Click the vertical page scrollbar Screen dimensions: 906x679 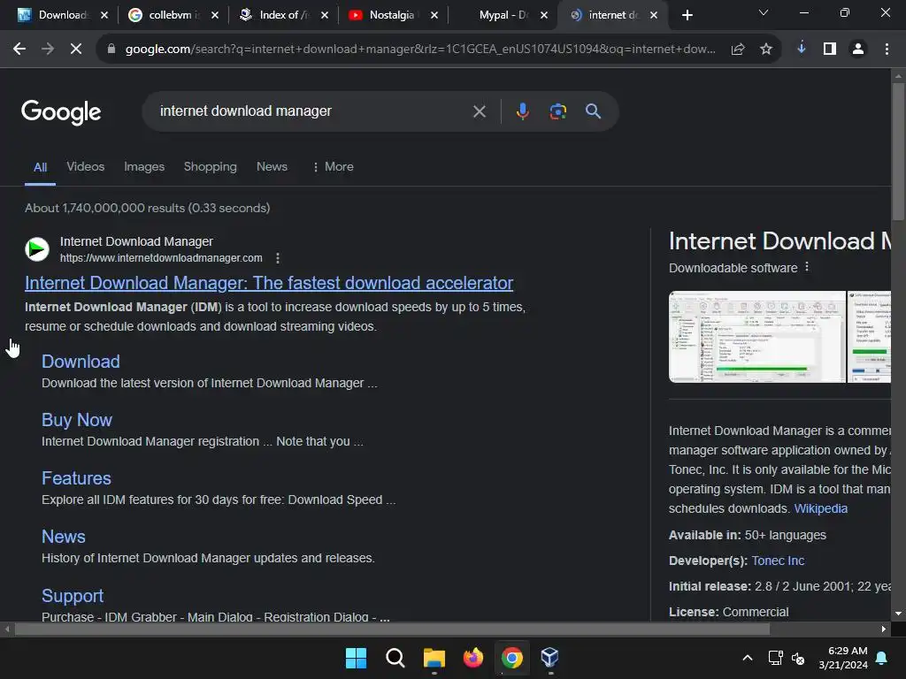coord(898,152)
